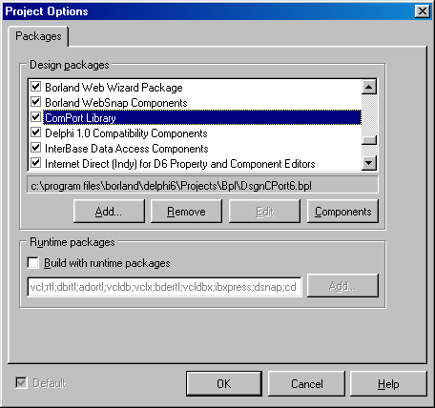
Task: Click the design packages scroll down arrow
Action: pos(369,163)
